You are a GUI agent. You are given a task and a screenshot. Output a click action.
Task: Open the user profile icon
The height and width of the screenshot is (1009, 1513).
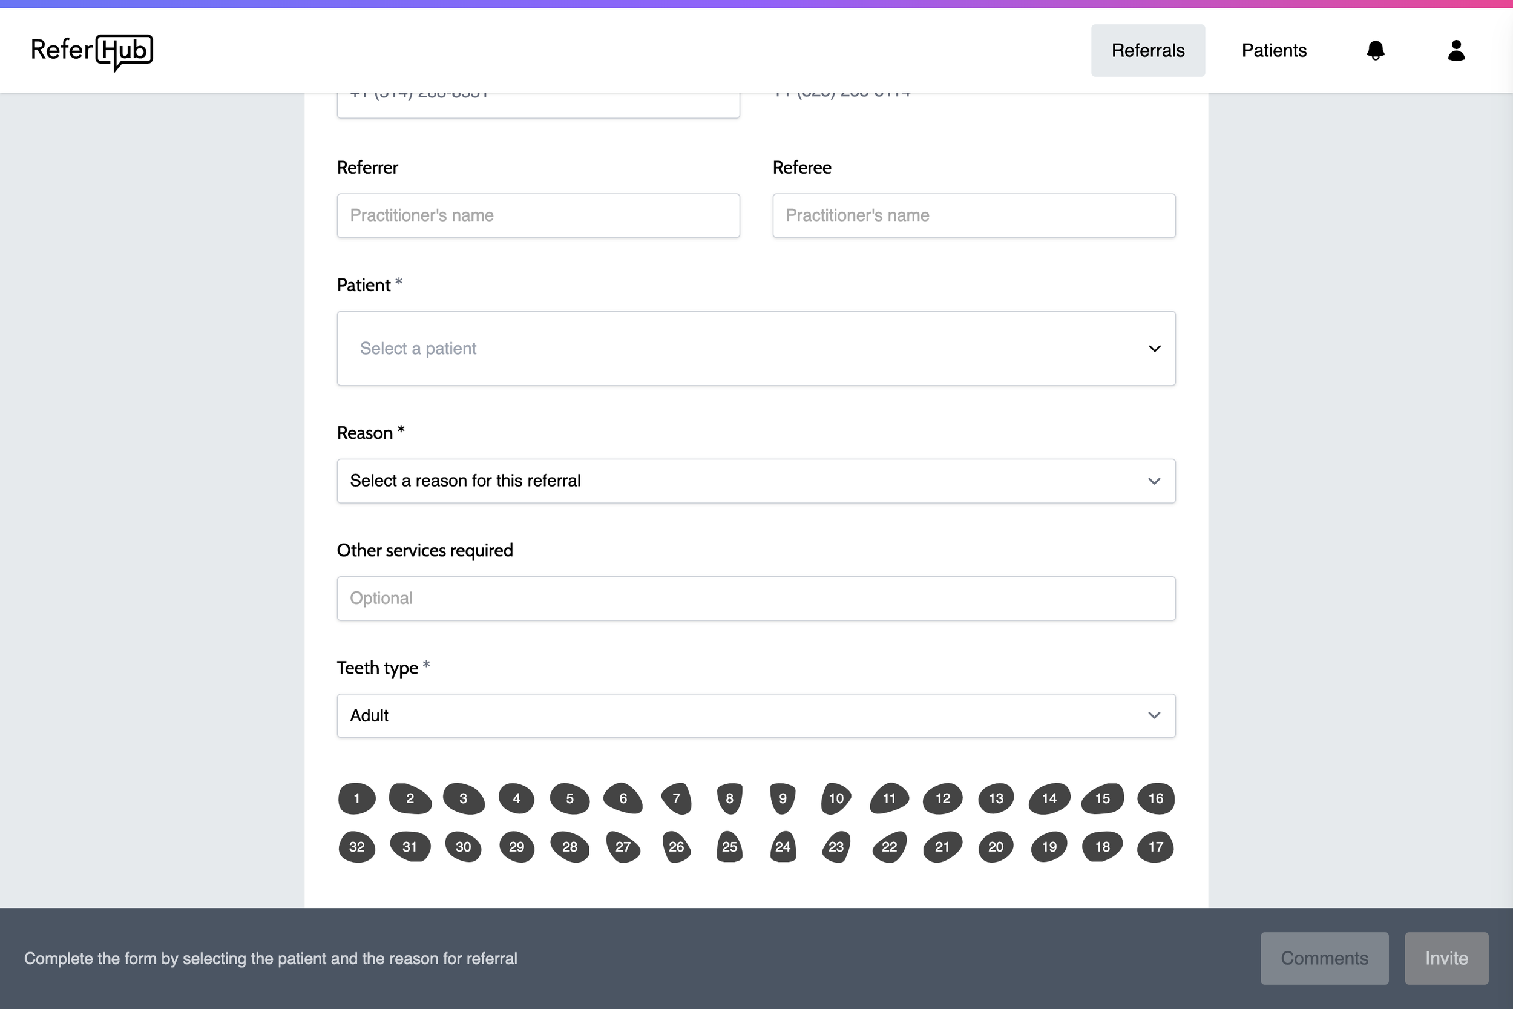(x=1456, y=50)
